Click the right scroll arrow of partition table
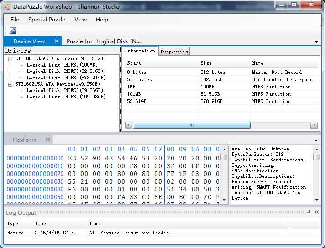Image resolution: width=325 pixels, height=248 pixels. click(x=314, y=125)
